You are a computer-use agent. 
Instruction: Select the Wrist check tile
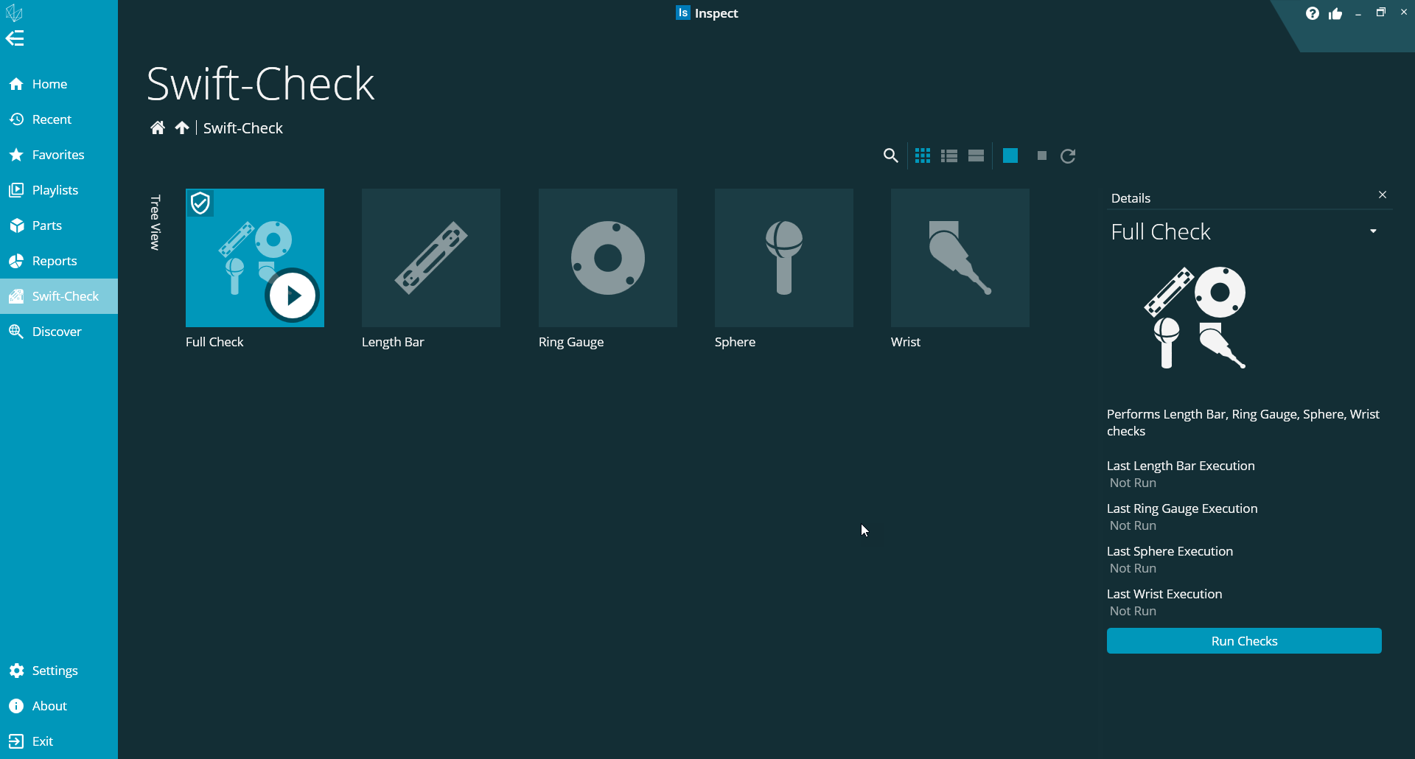[x=960, y=258]
